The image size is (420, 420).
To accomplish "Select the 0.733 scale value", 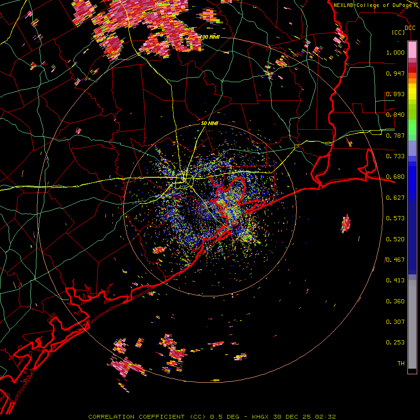I will (395, 156).
